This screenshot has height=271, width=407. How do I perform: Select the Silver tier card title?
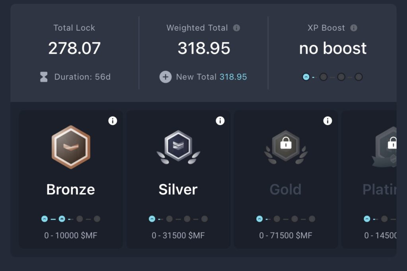pyautogui.click(x=178, y=190)
